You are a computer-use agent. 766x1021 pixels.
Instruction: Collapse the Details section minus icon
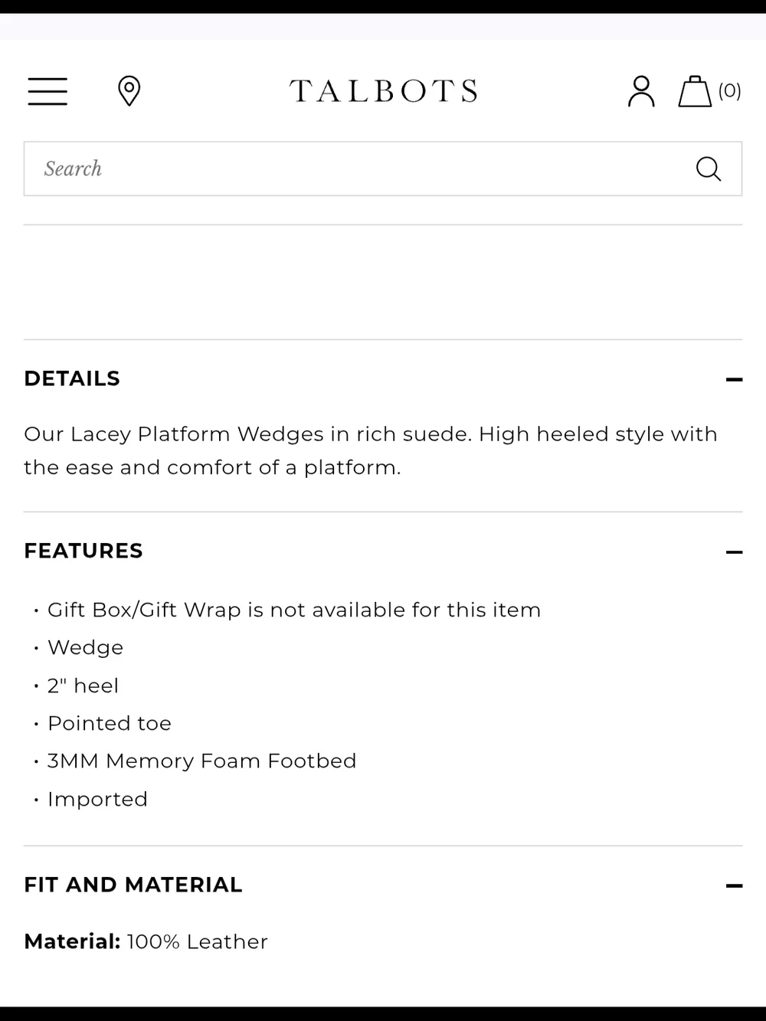pos(734,379)
